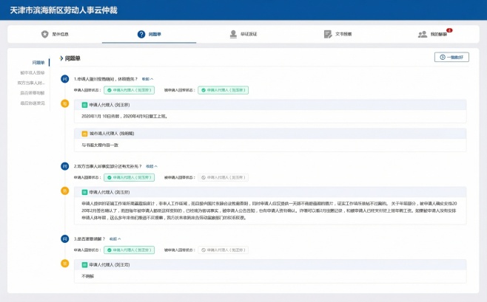
Task: Click the blue 问 circle icon of question 3
Action: point(64,238)
